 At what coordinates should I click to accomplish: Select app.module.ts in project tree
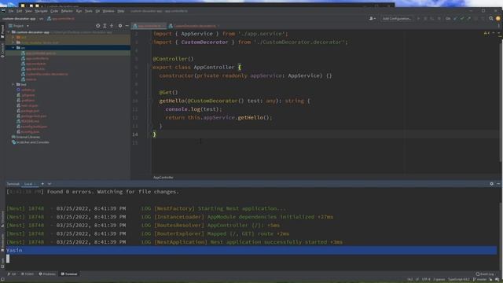[x=36, y=64]
